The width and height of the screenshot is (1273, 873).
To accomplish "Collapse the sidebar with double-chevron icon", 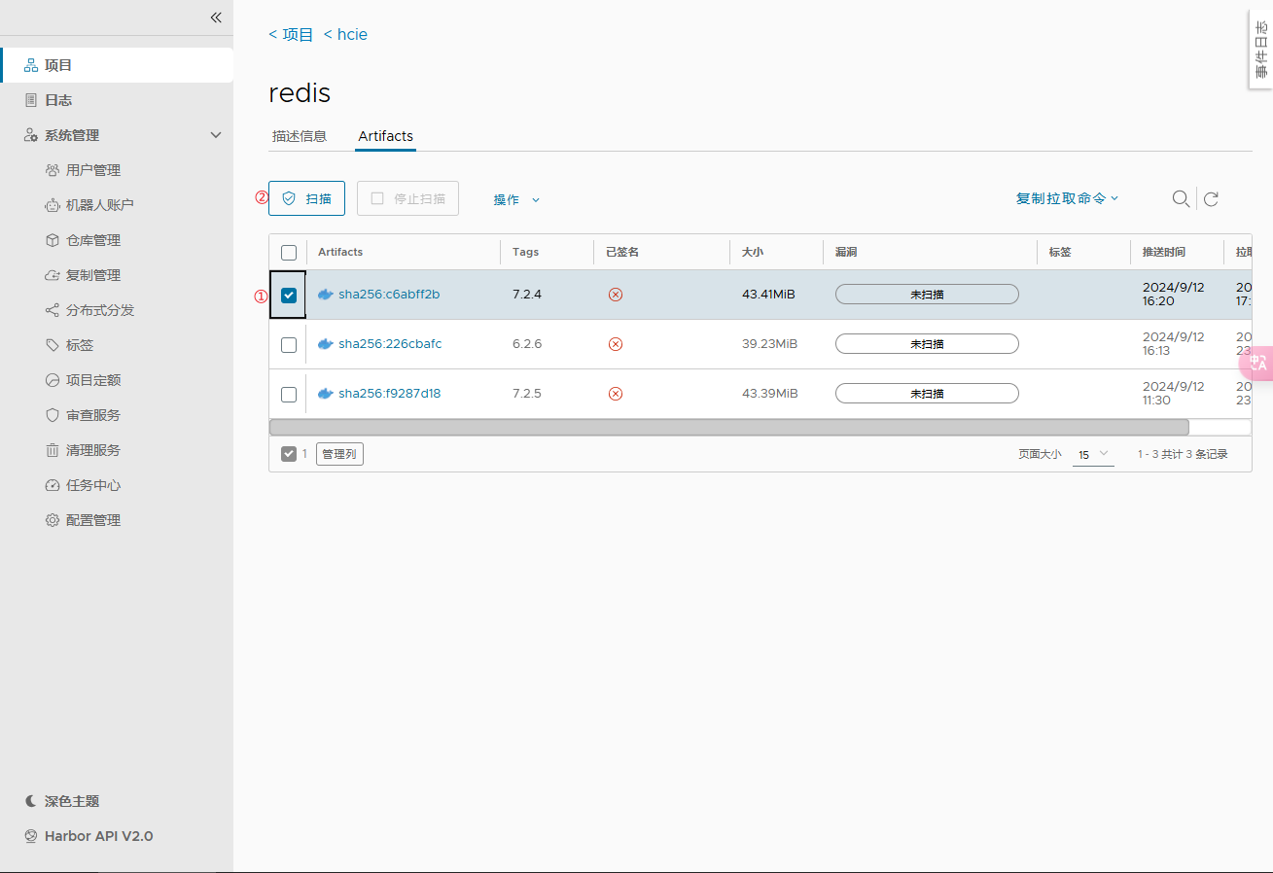I will click(x=216, y=17).
